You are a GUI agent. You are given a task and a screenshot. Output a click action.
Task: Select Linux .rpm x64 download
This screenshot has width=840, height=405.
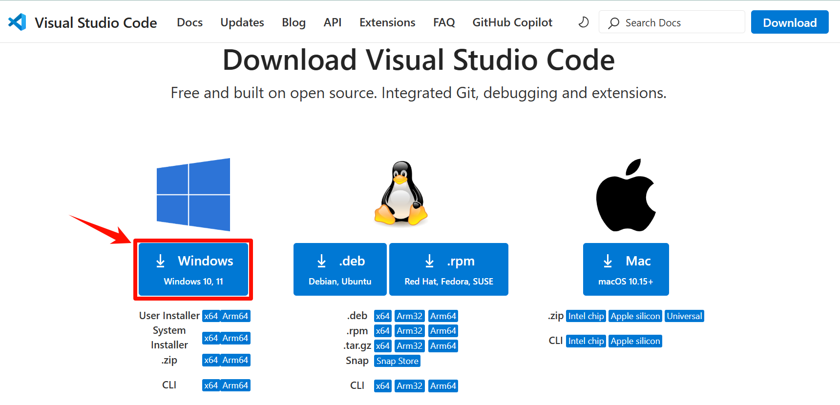tap(383, 331)
